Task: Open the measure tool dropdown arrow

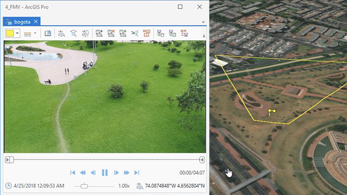Action: point(35,33)
